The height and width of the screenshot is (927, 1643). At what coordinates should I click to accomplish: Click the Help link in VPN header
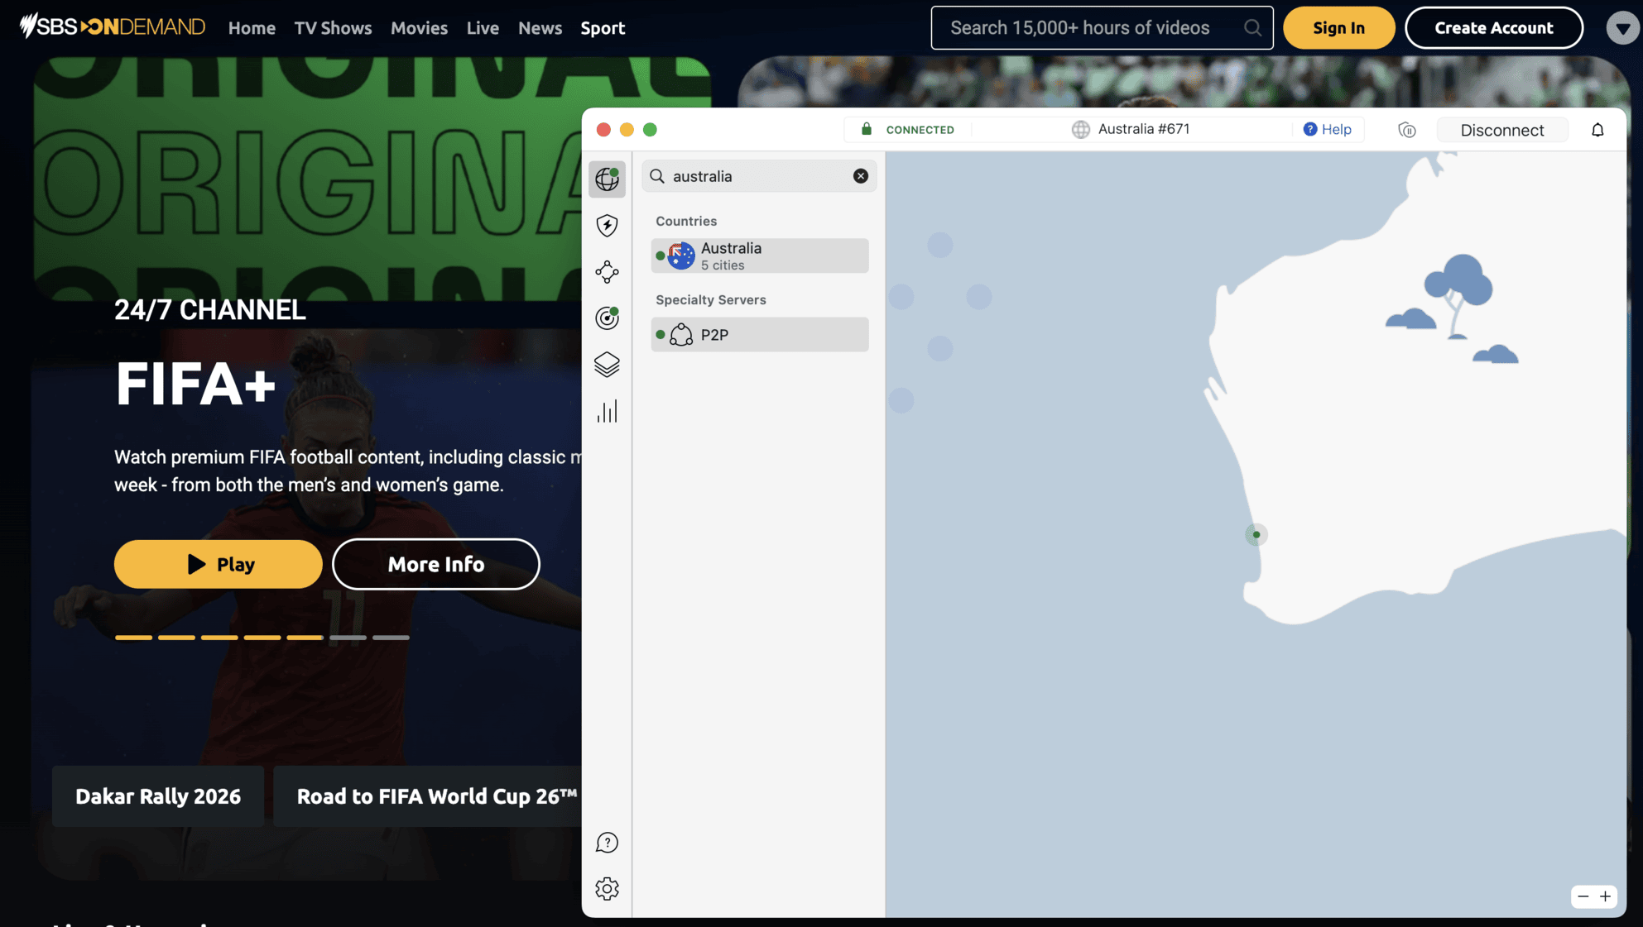(1328, 129)
